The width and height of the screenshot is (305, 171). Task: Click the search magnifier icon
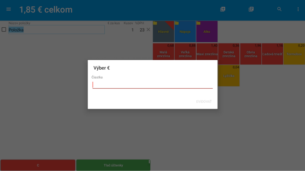click(x=279, y=9)
